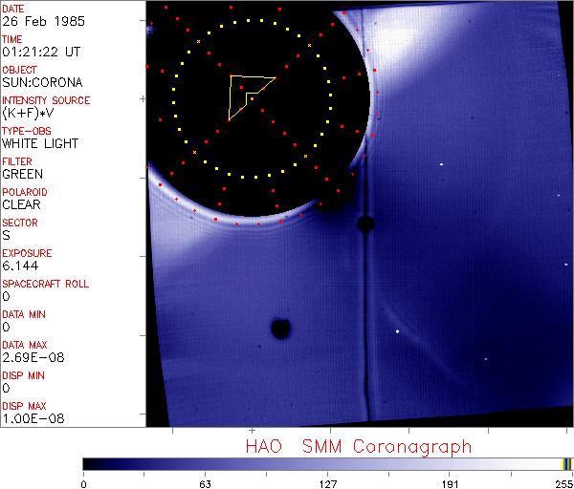
Task: Select the SUN:CORONA object value
Action: point(42,82)
